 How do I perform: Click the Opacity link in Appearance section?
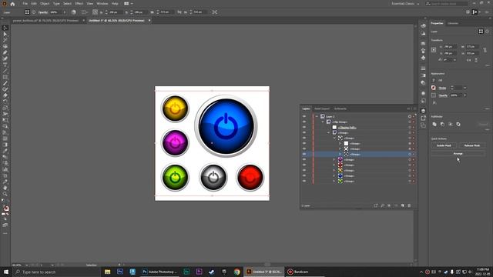point(443,95)
